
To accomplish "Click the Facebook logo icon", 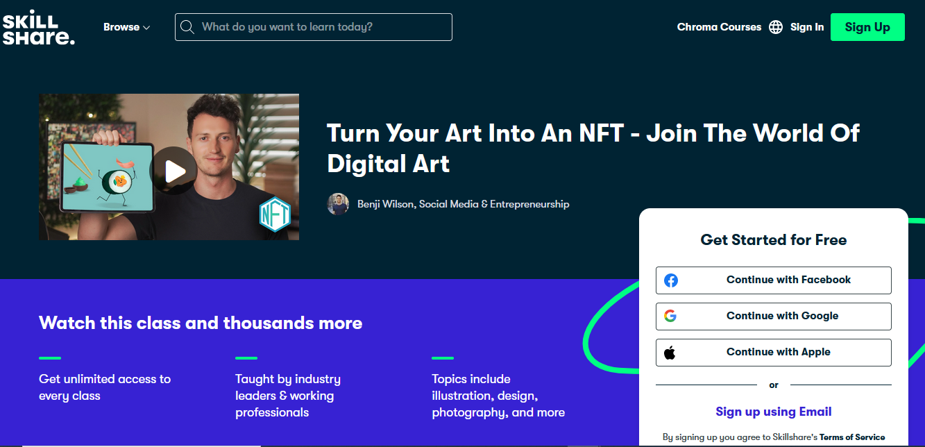I will click(670, 280).
